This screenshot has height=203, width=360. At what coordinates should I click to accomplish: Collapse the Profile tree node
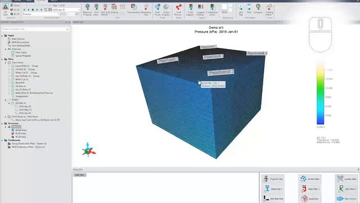(6, 100)
